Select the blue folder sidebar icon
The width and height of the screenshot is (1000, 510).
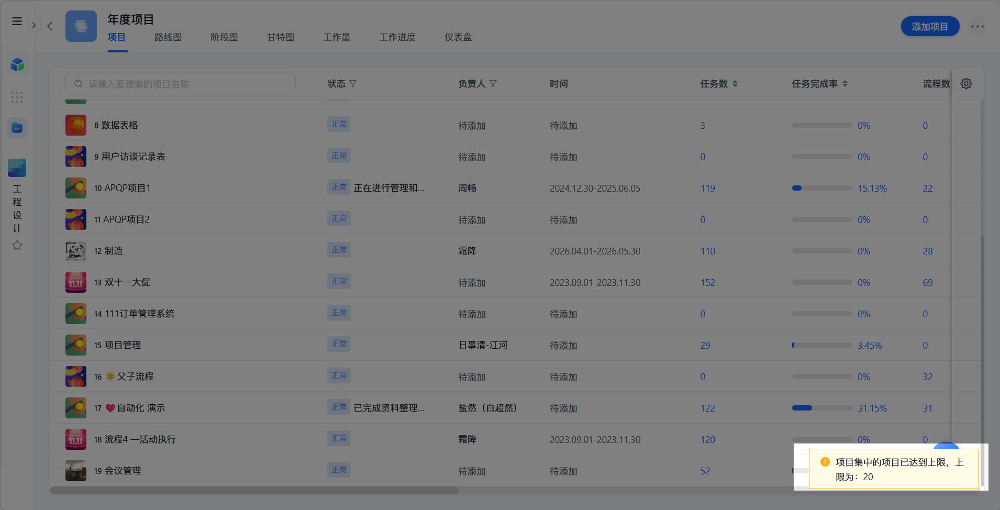[17, 128]
